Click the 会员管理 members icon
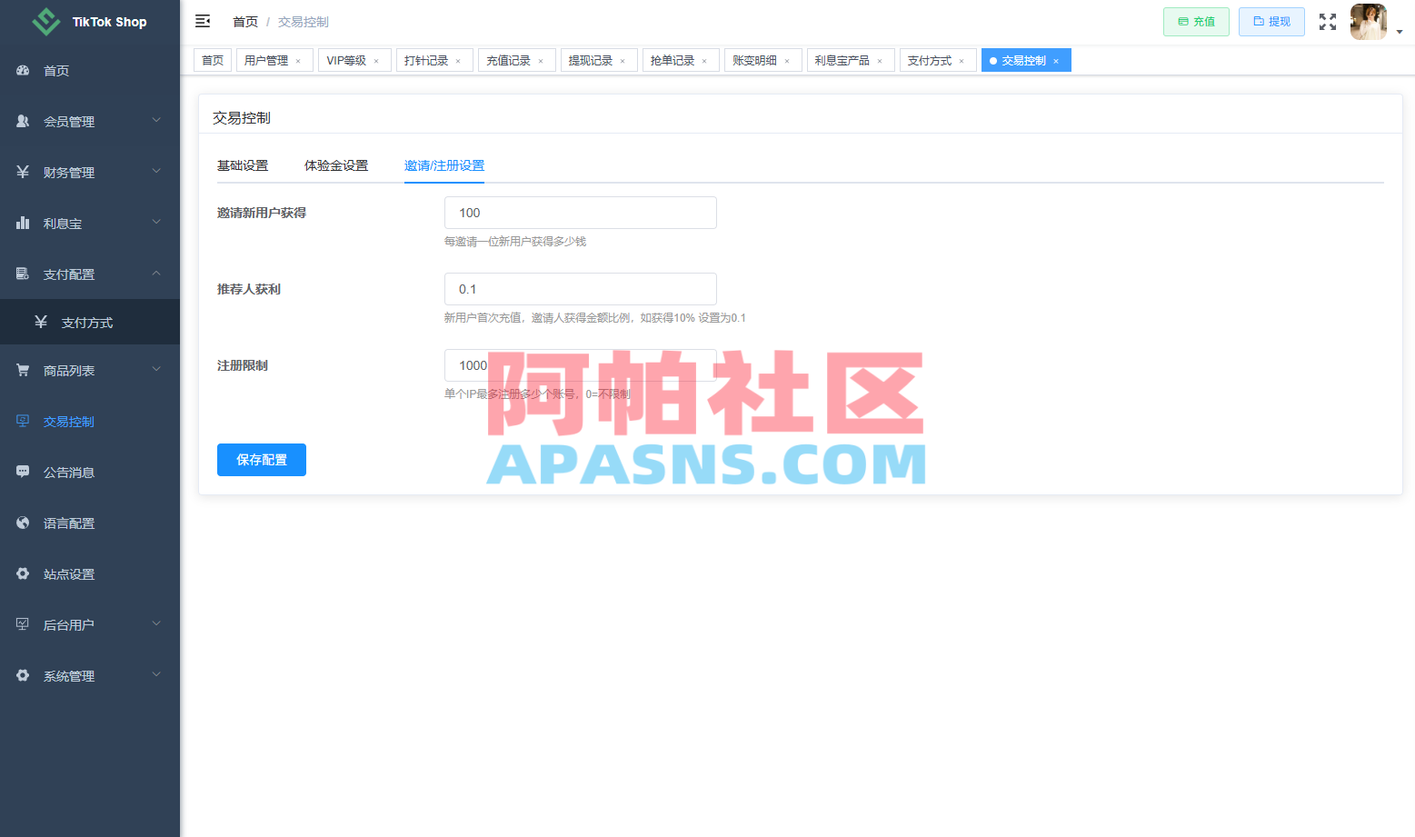 point(23,121)
